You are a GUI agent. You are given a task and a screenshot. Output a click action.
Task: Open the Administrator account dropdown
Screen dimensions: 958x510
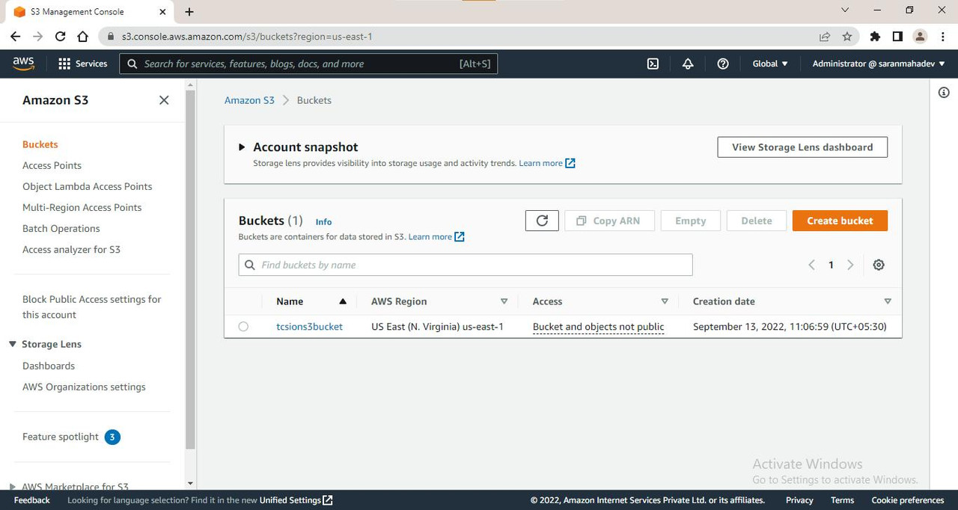pyautogui.click(x=879, y=64)
